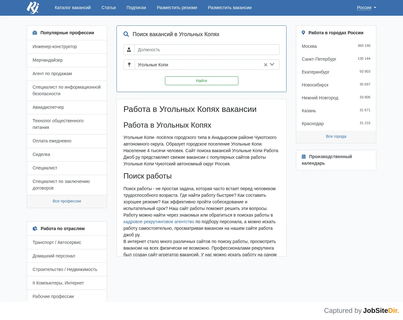Screen dimensions: 403x320
Task: Open Разместить резюме page
Action: coord(177,8)
